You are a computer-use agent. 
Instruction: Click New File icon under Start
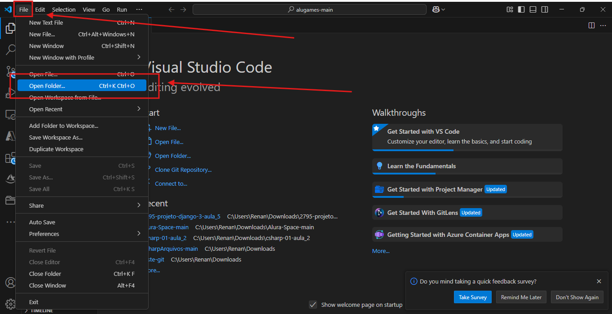[150, 128]
